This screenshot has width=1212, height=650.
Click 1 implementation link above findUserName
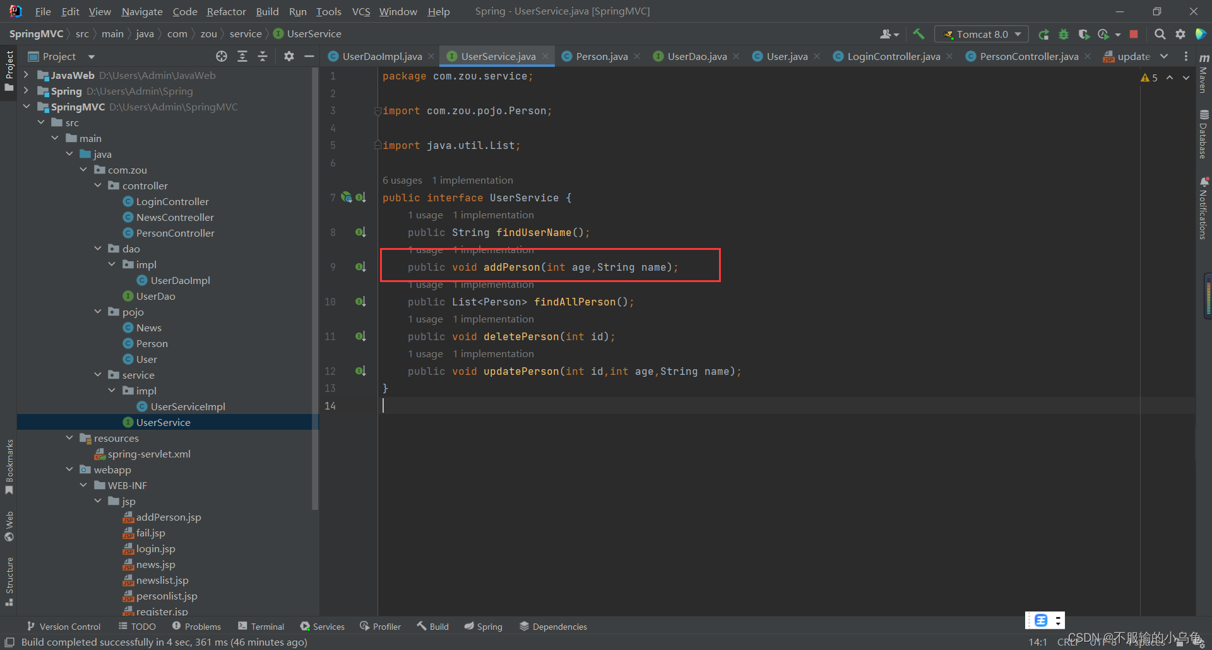(493, 215)
